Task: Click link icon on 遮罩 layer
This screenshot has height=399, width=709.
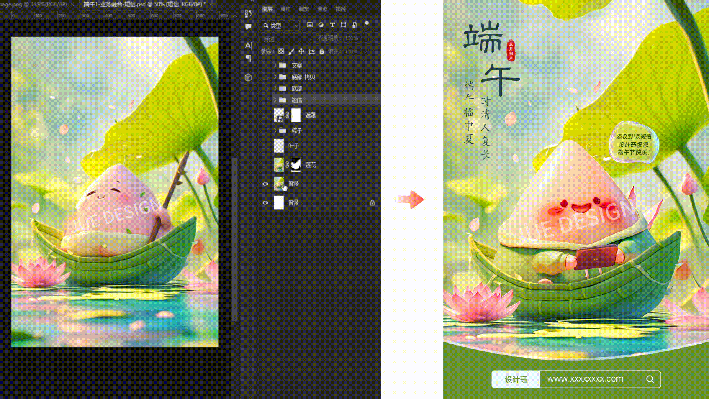Action: [287, 115]
